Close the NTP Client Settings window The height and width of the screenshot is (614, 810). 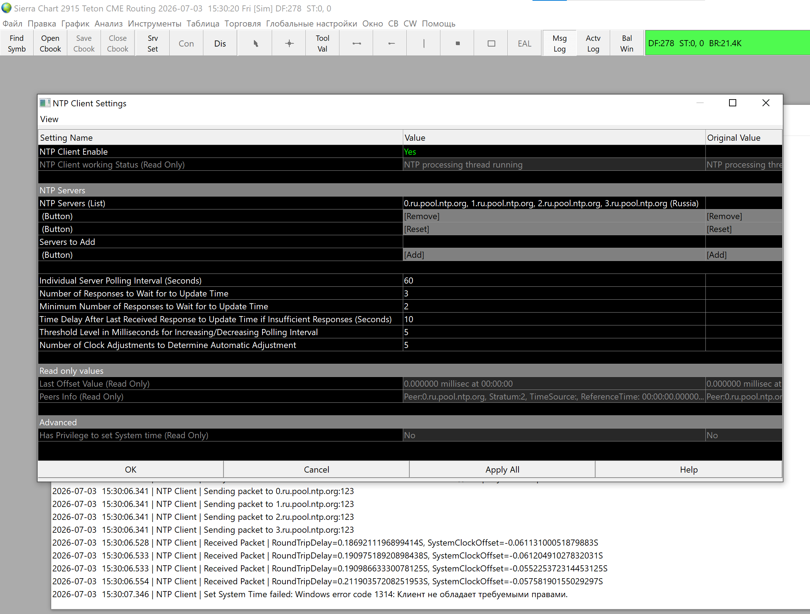(x=766, y=103)
